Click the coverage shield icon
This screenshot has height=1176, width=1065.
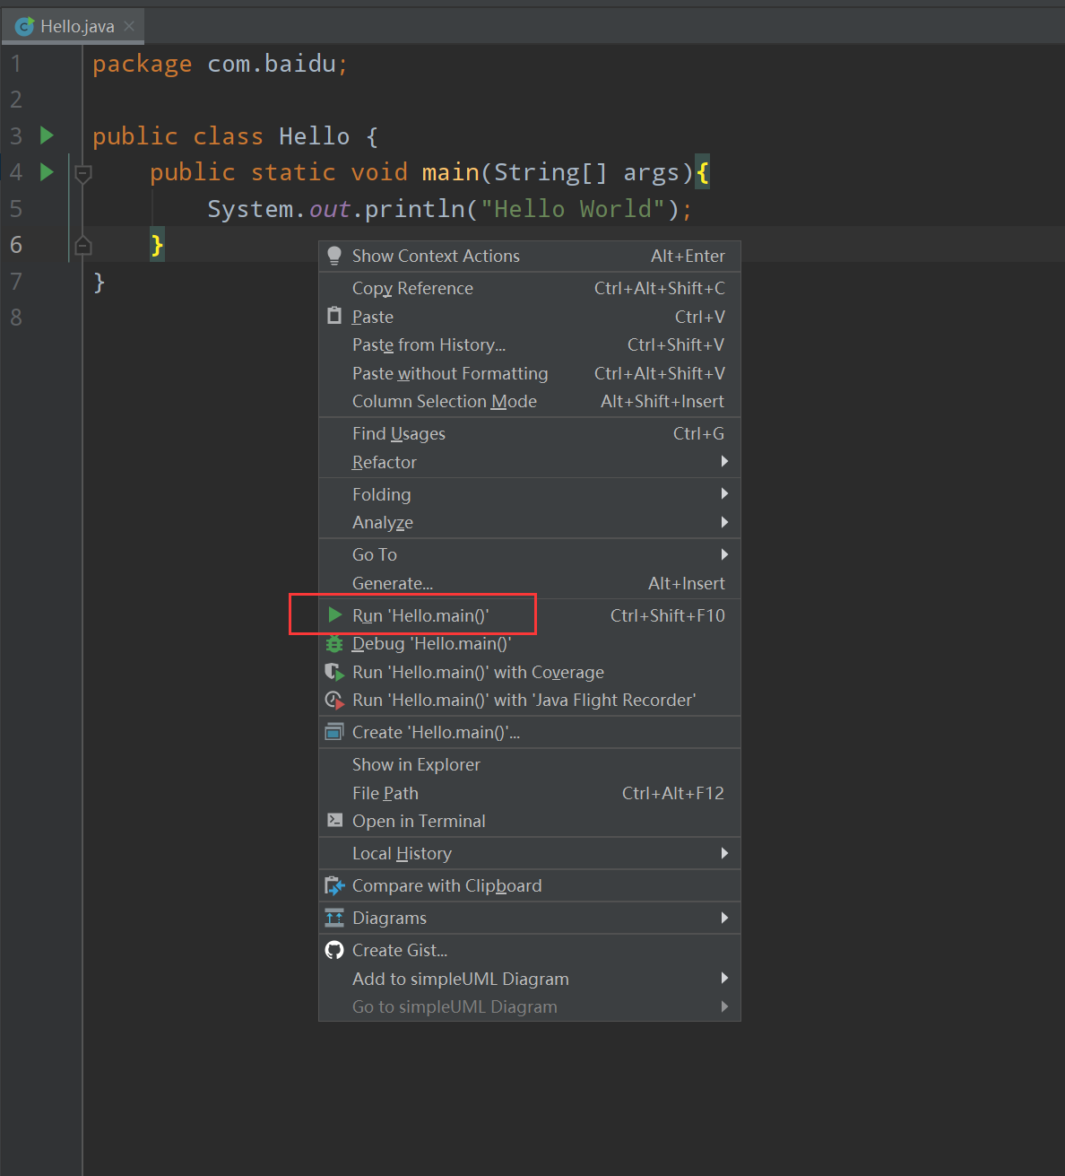[334, 672]
